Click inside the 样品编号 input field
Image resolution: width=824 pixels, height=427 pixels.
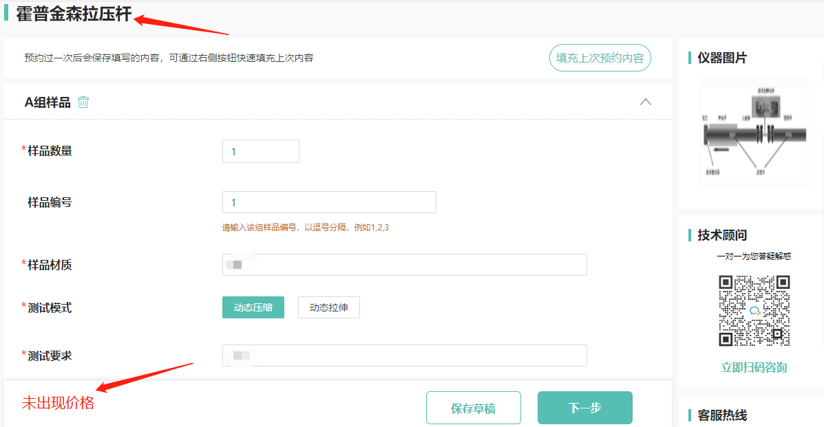pyautogui.click(x=329, y=201)
